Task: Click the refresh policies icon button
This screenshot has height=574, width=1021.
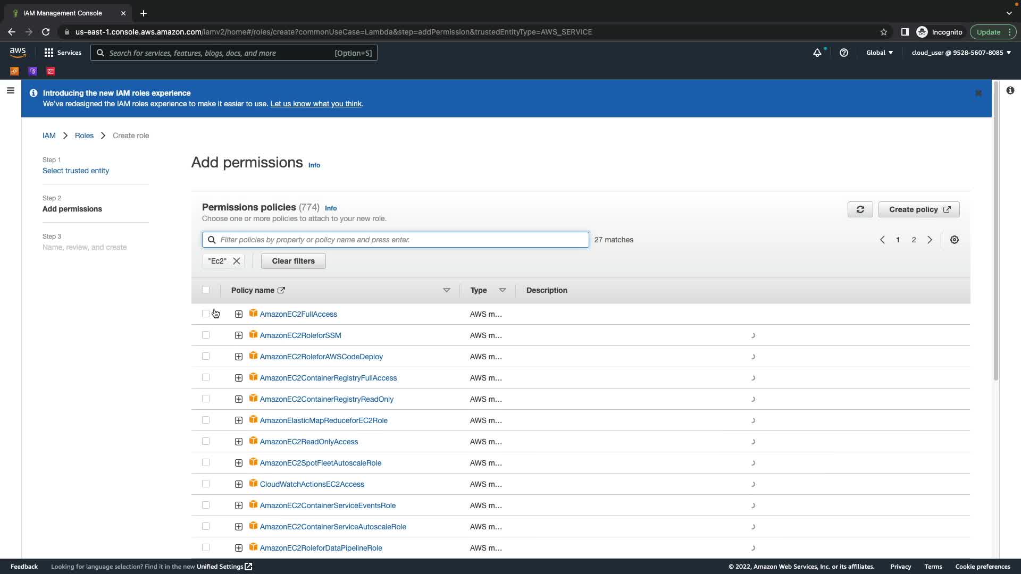Action: pyautogui.click(x=860, y=209)
